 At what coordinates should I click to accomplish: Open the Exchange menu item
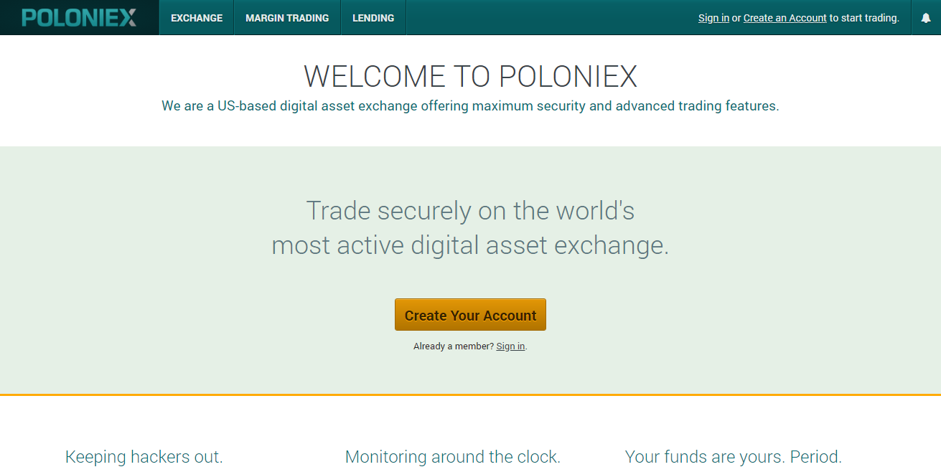(197, 18)
